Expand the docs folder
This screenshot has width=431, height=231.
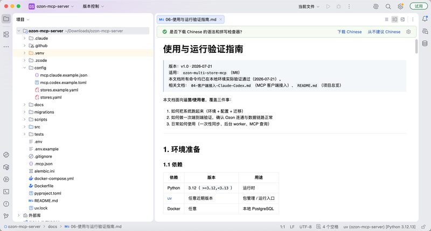pos(24,104)
